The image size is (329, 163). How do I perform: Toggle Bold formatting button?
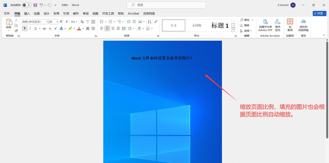coord(25,28)
